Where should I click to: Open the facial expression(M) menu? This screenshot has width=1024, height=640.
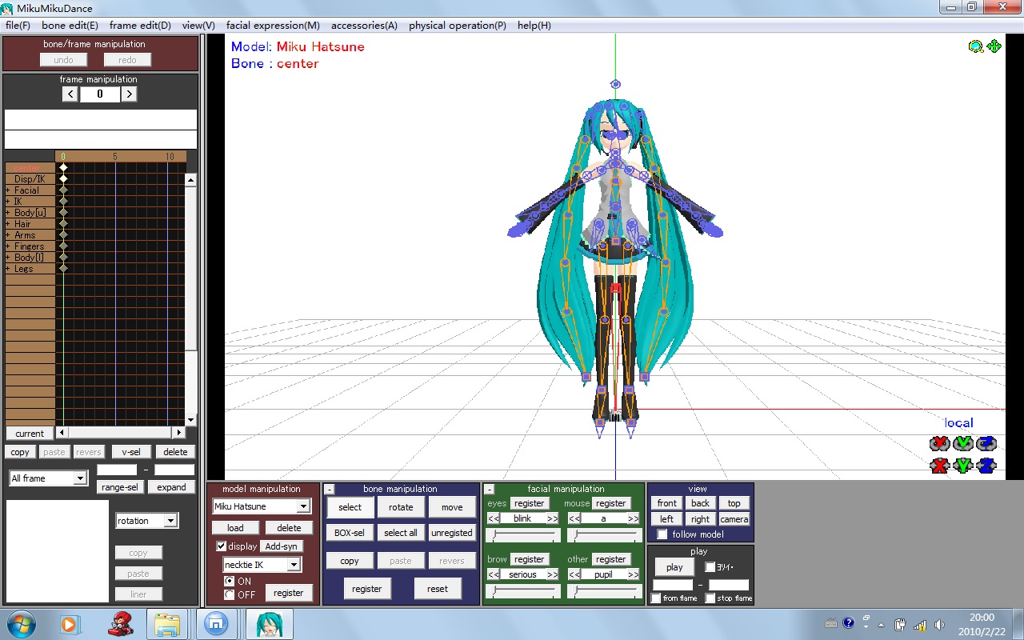click(273, 26)
